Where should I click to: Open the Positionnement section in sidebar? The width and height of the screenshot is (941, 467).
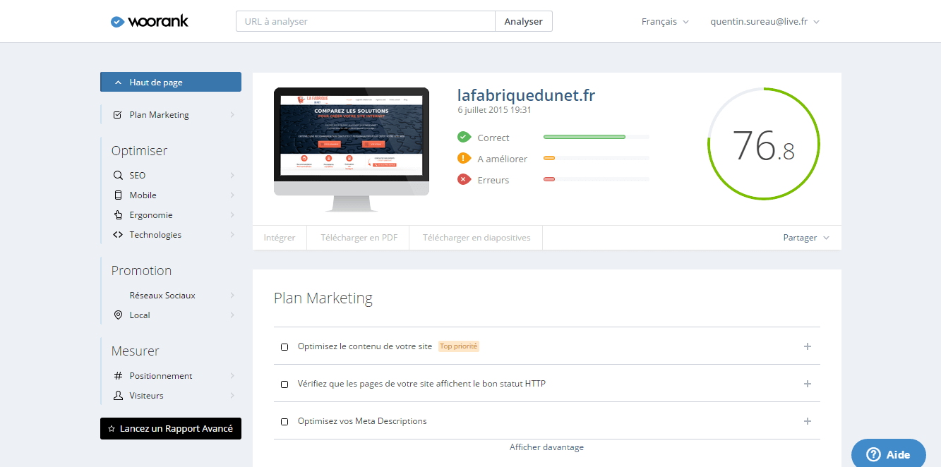click(x=172, y=376)
